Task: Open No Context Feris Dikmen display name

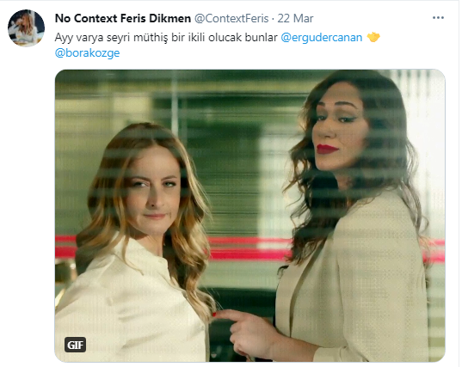Action: tap(123, 19)
